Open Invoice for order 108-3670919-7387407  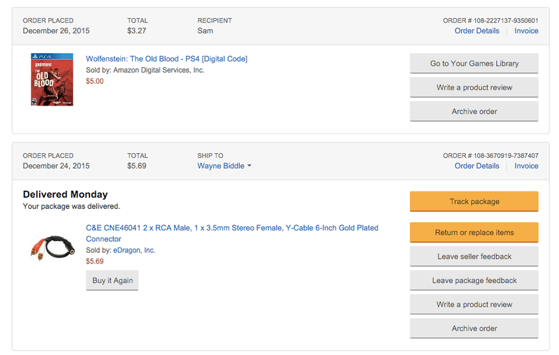pyautogui.click(x=526, y=166)
